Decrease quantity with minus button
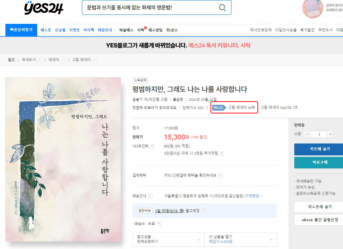Screen dimensions: 343x249 pyautogui.click(x=307, y=134)
